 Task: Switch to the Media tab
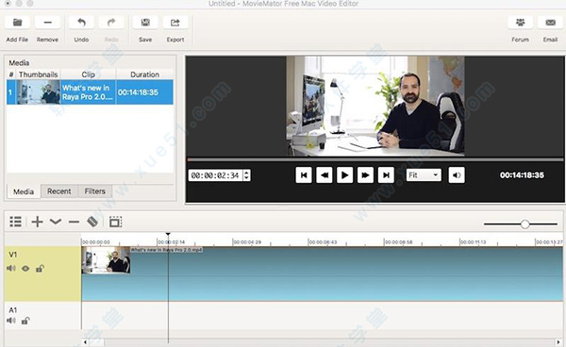[24, 191]
